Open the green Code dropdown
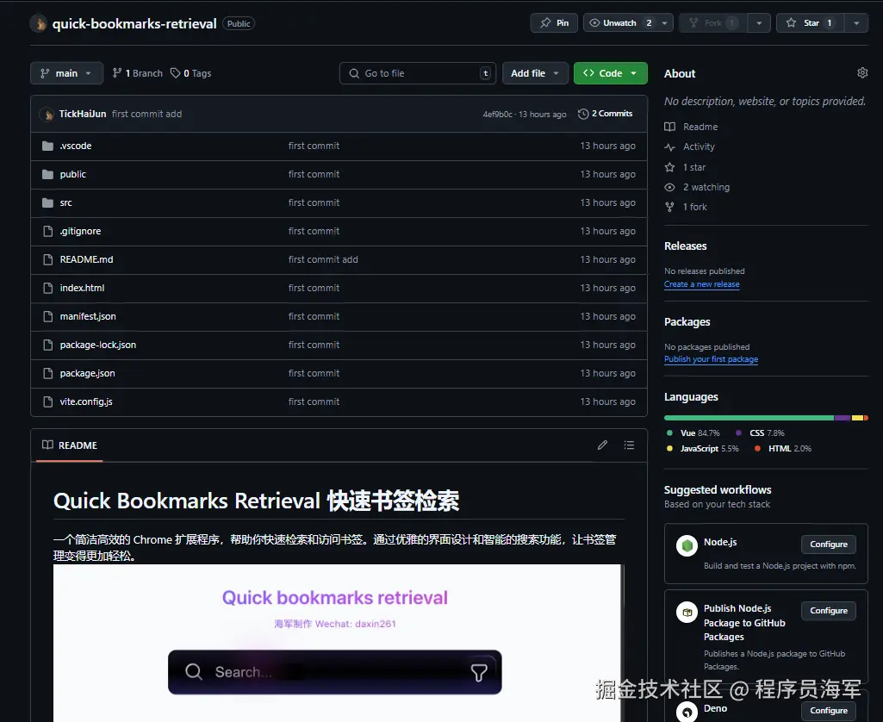This screenshot has width=883, height=722. coord(610,73)
